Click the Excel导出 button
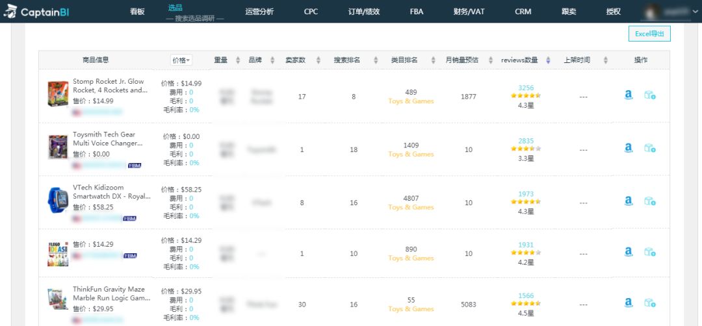702x326 pixels. (649, 34)
